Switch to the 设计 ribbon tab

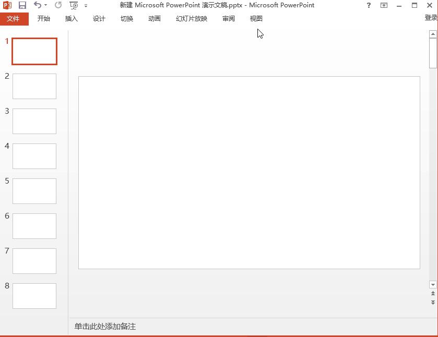click(99, 18)
